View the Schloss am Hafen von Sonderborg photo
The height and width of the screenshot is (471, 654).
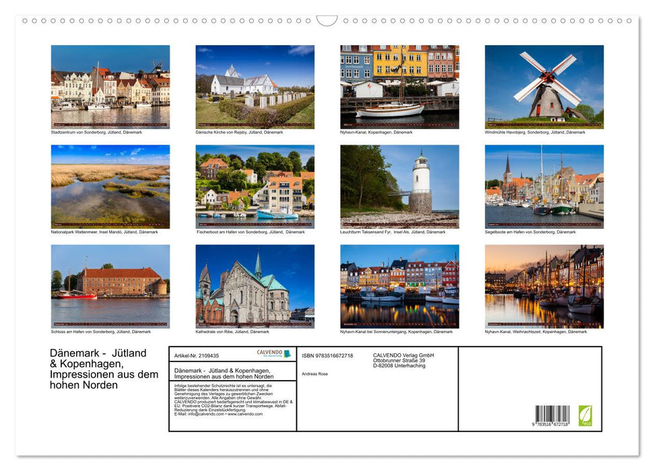[x=110, y=285]
